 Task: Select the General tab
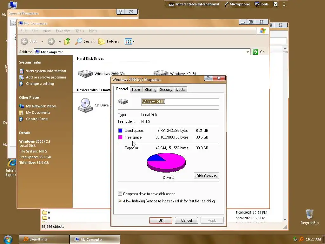[122, 89]
